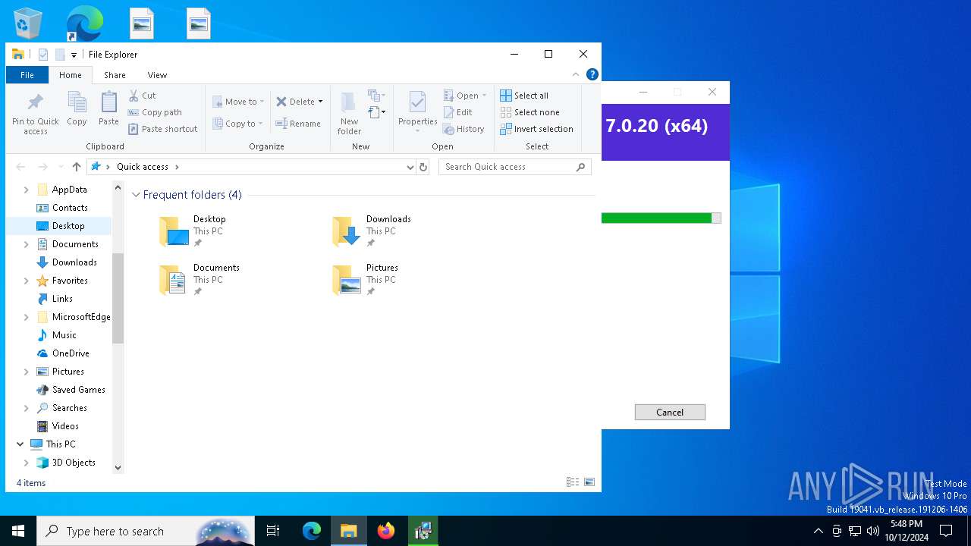
Task: Open the Windows Start menu
Action: pyautogui.click(x=18, y=531)
